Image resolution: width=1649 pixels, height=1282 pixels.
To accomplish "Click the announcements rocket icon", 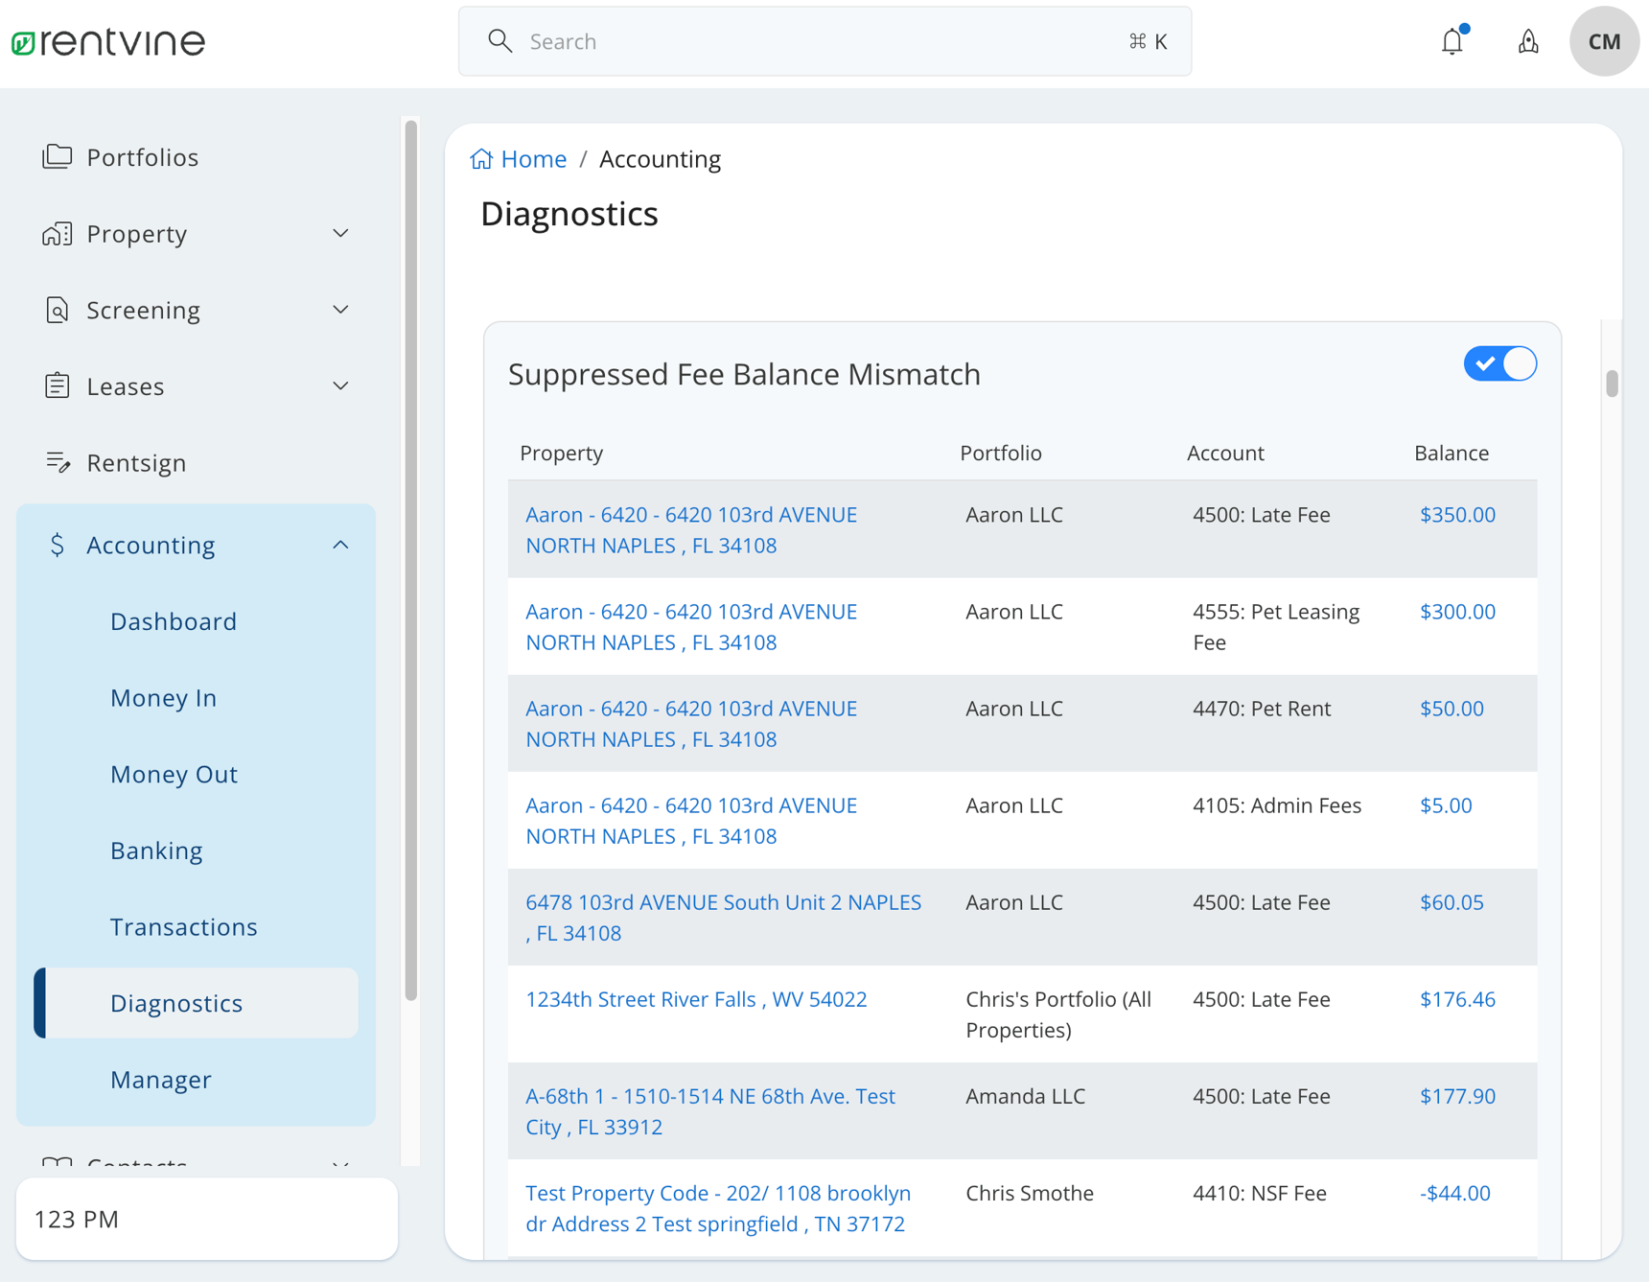I will point(1528,41).
